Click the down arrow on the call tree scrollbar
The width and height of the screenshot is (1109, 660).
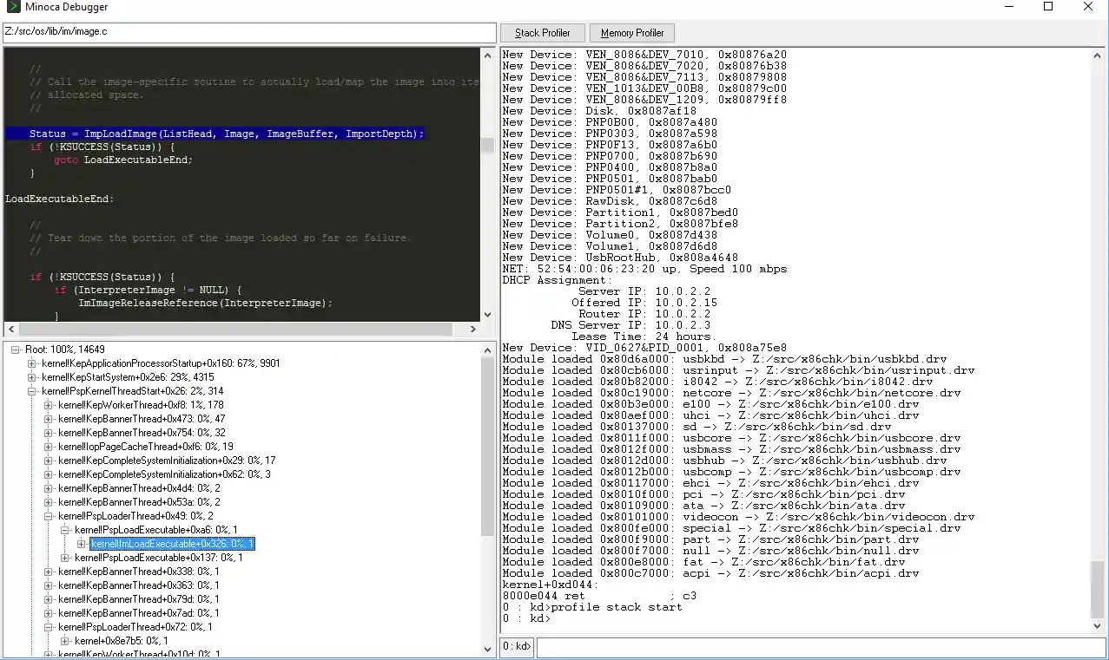click(x=487, y=647)
